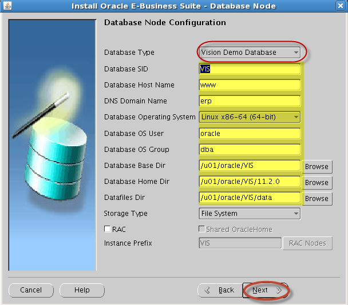Enable the RAC checkbox
This screenshot has height=305, width=348.
pos(108,229)
